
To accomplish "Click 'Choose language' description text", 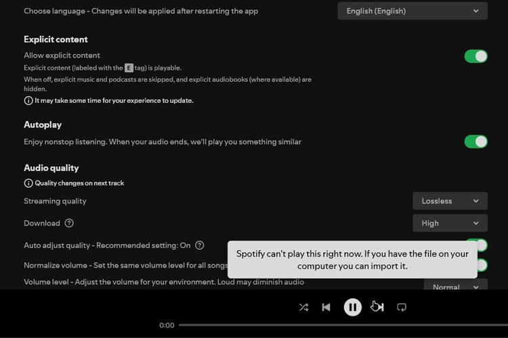I will tap(141, 11).
